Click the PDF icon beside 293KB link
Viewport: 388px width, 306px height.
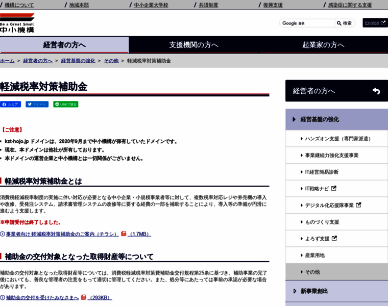pos(84,297)
